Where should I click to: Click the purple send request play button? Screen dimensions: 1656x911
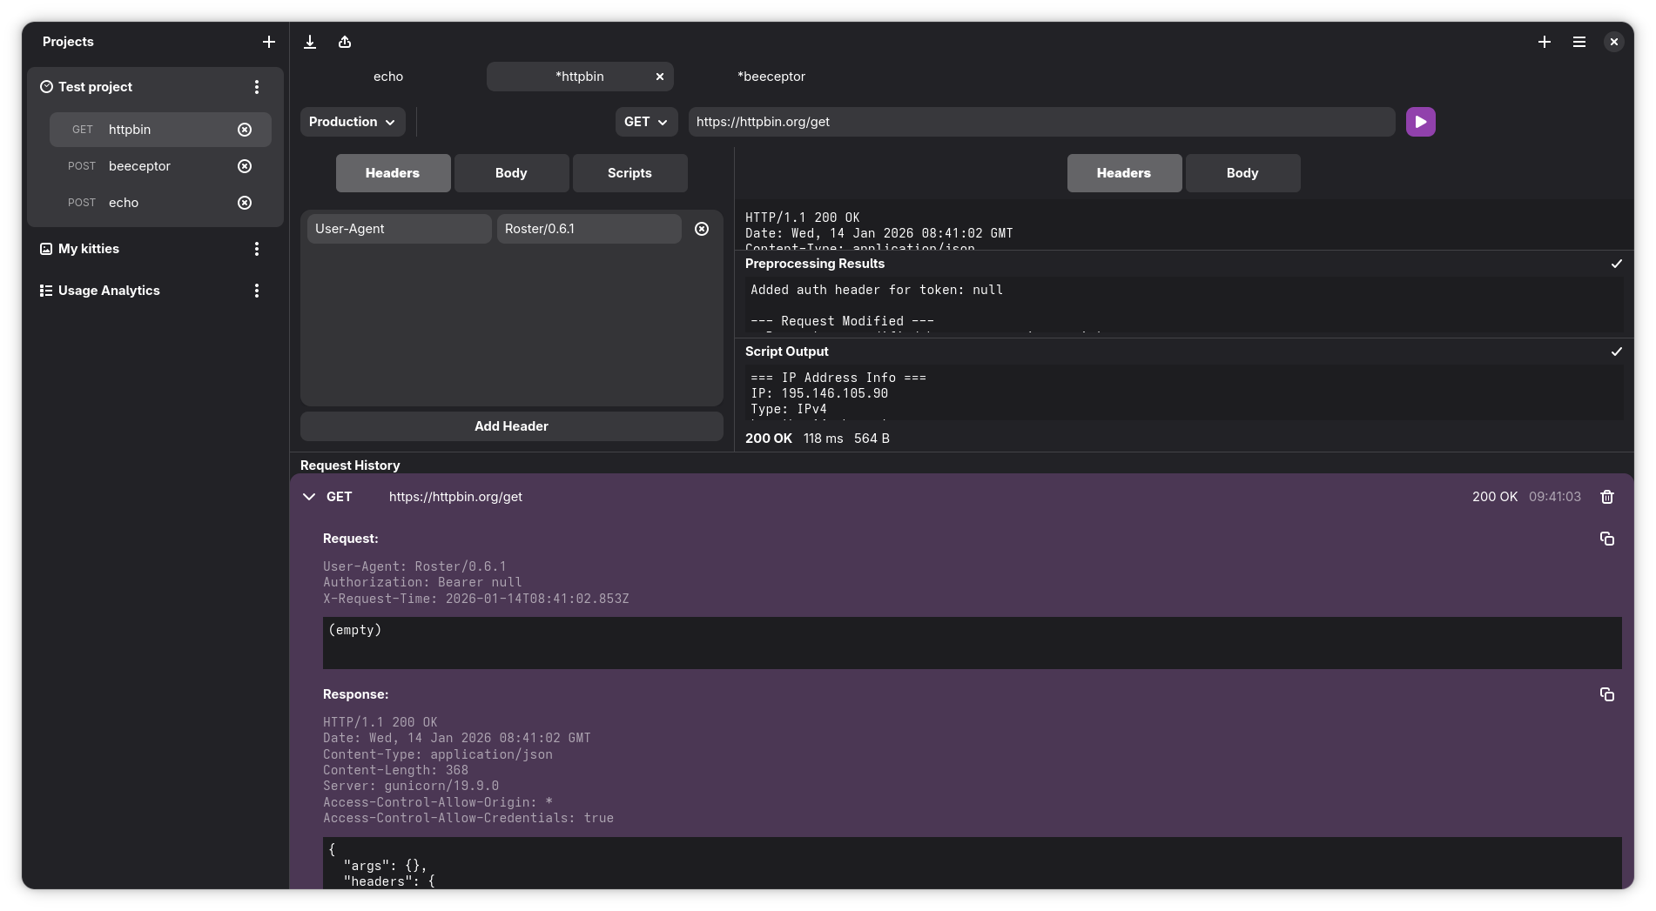pyautogui.click(x=1420, y=122)
